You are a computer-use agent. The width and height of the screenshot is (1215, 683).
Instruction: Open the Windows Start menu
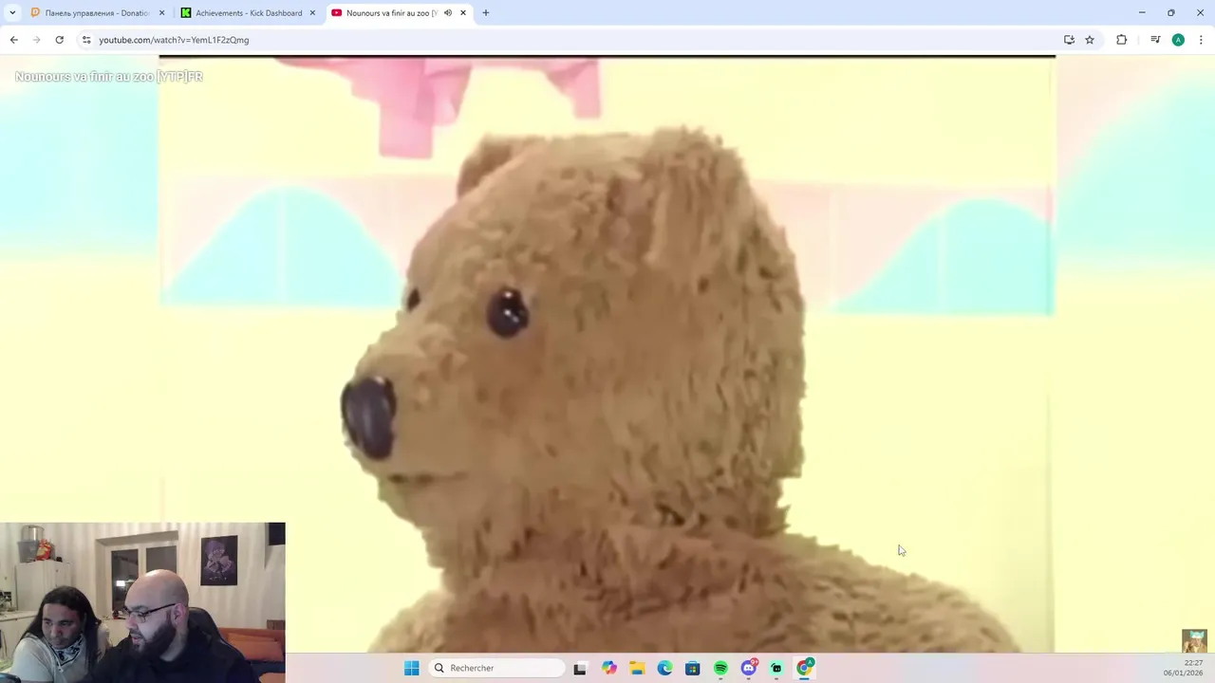(411, 668)
